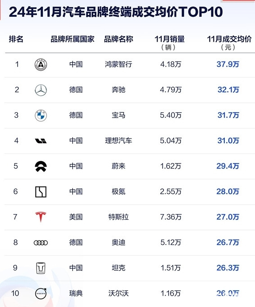Click the 37.9万 average price value
The image size is (255, 307).
coord(227,64)
